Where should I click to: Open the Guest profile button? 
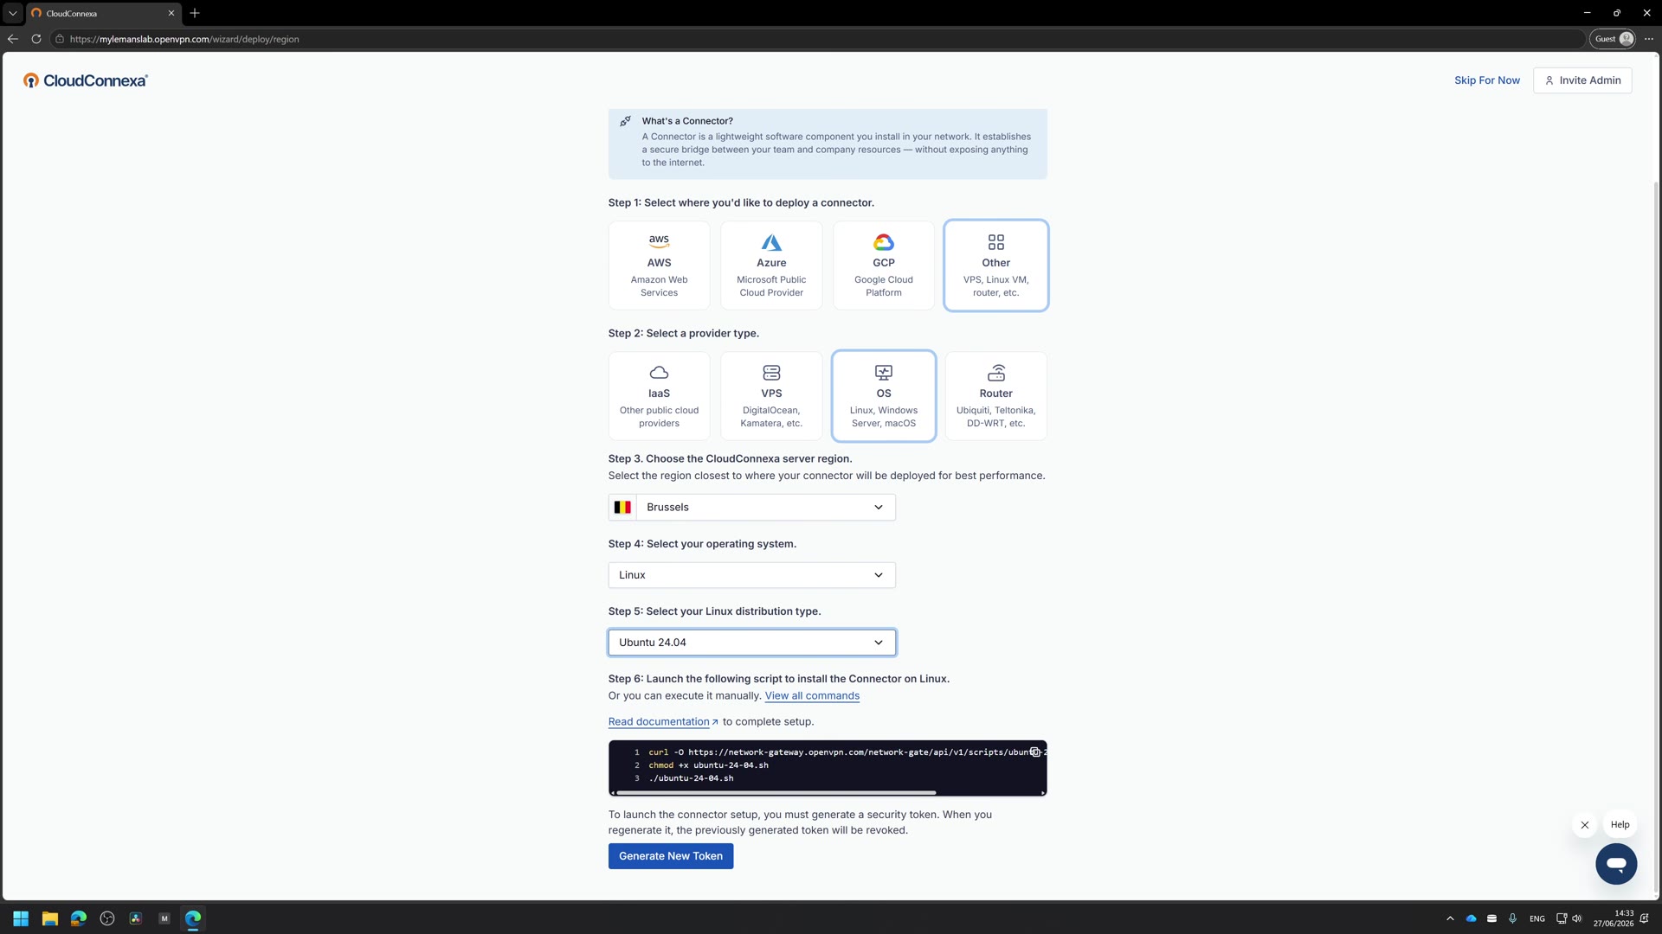1612,39
